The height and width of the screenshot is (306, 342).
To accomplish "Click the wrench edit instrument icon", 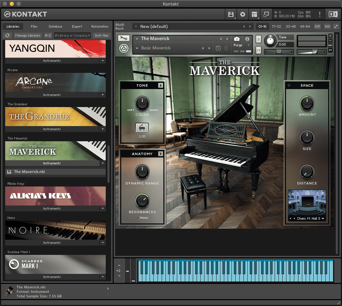I will click(x=123, y=38).
